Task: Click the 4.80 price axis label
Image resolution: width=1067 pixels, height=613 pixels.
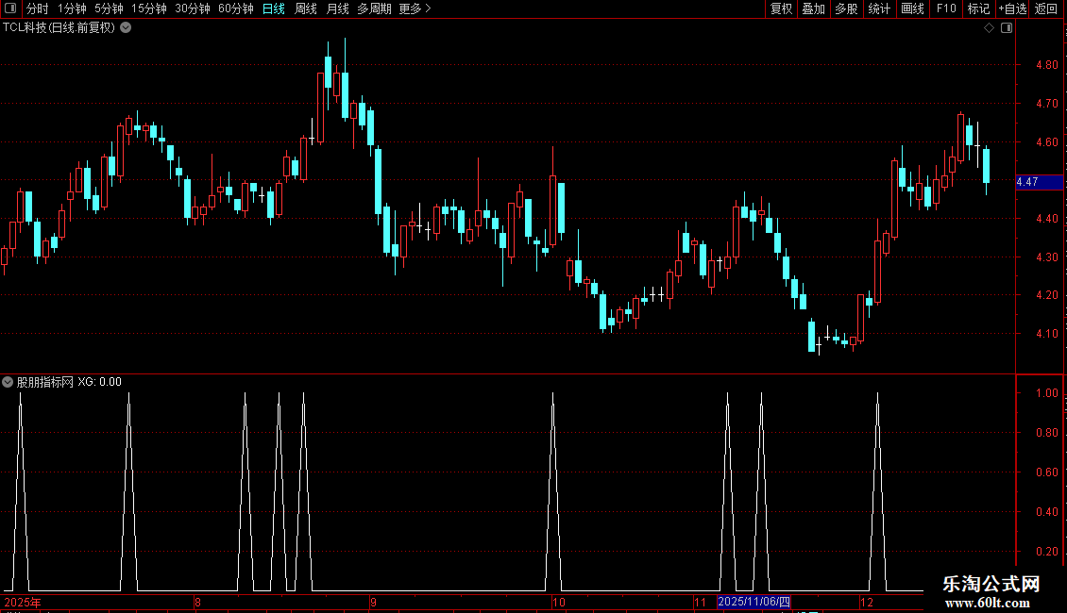Action: pos(1046,65)
